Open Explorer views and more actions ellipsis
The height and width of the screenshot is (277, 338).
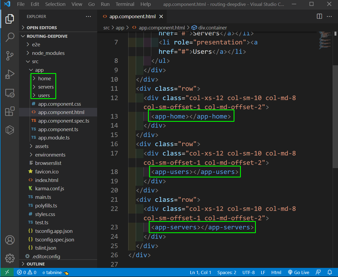click(88, 17)
